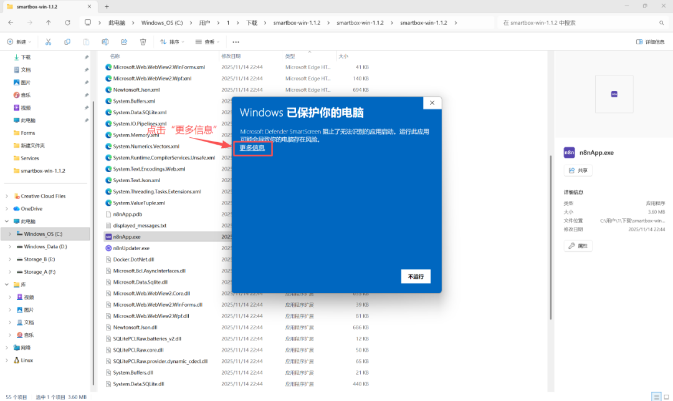Expand the Linux tree node

tap(7, 360)
